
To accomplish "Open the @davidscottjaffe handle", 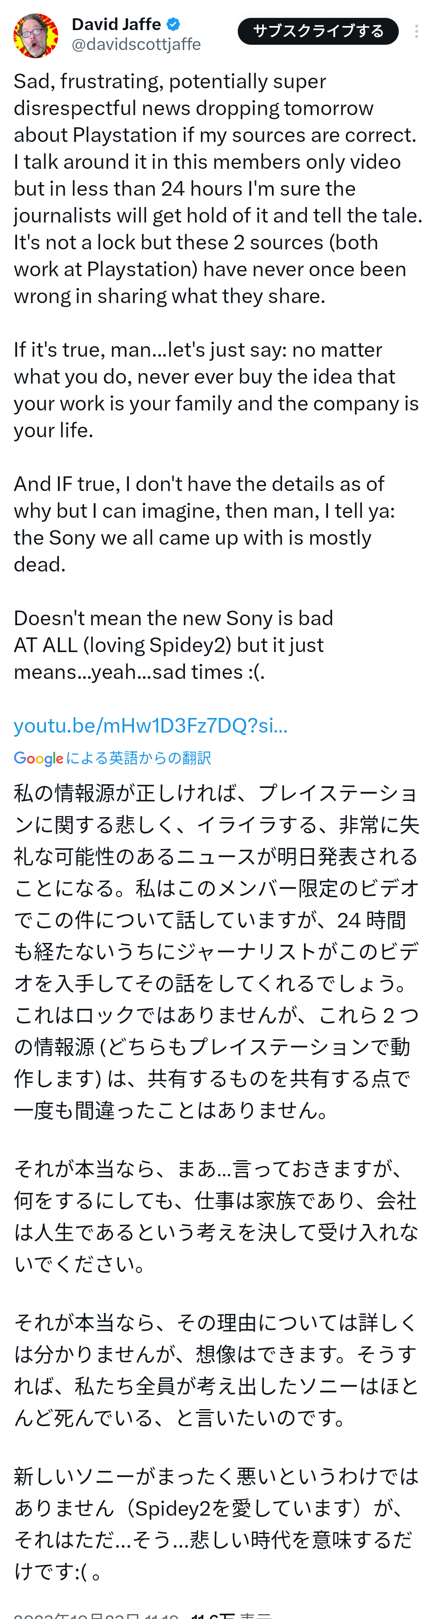I will [x=136, y=45].
